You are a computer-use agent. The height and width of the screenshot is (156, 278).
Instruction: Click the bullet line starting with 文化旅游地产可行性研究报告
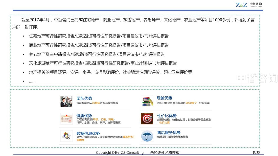(103, 63)
